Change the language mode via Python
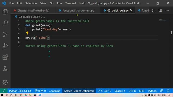 [152, 91]
